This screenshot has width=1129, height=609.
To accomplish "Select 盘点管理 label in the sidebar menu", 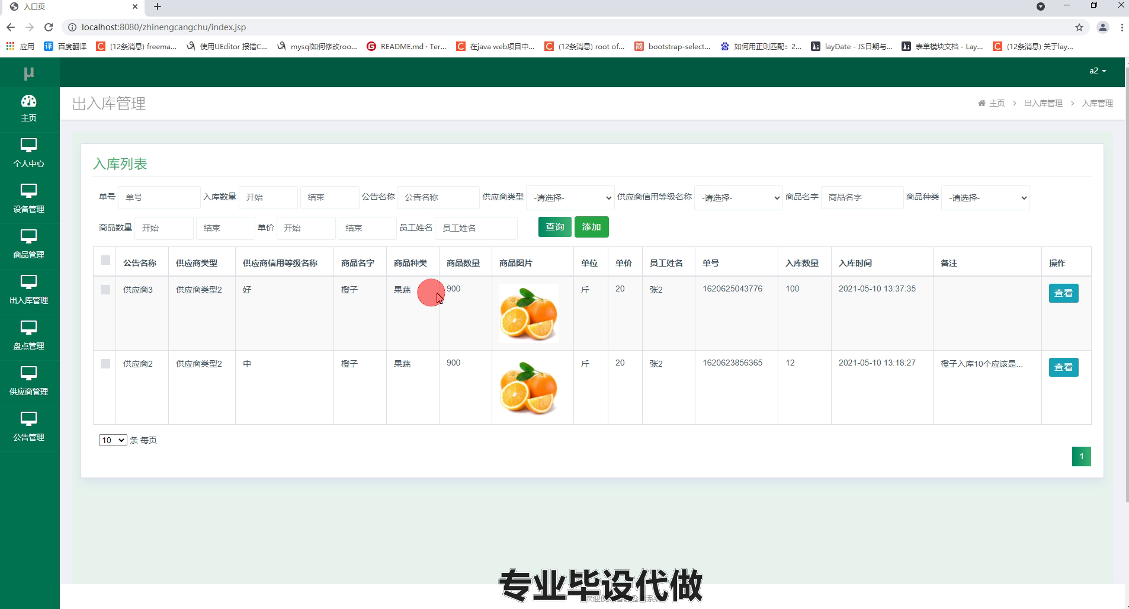I will coord(28,346).
